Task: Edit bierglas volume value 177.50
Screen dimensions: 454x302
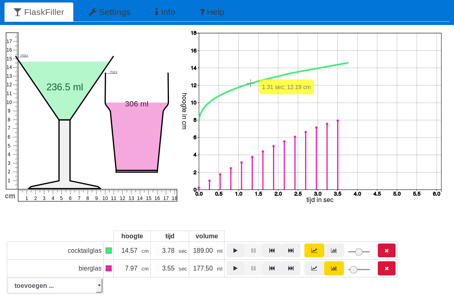Action: (x=203, y=268)
